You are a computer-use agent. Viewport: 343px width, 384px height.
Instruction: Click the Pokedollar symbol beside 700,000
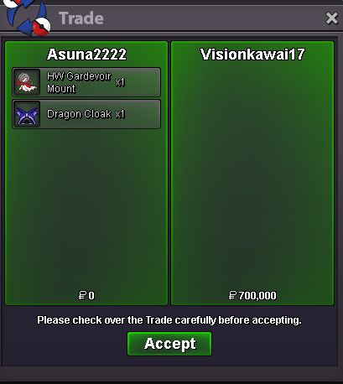(232, 295)
